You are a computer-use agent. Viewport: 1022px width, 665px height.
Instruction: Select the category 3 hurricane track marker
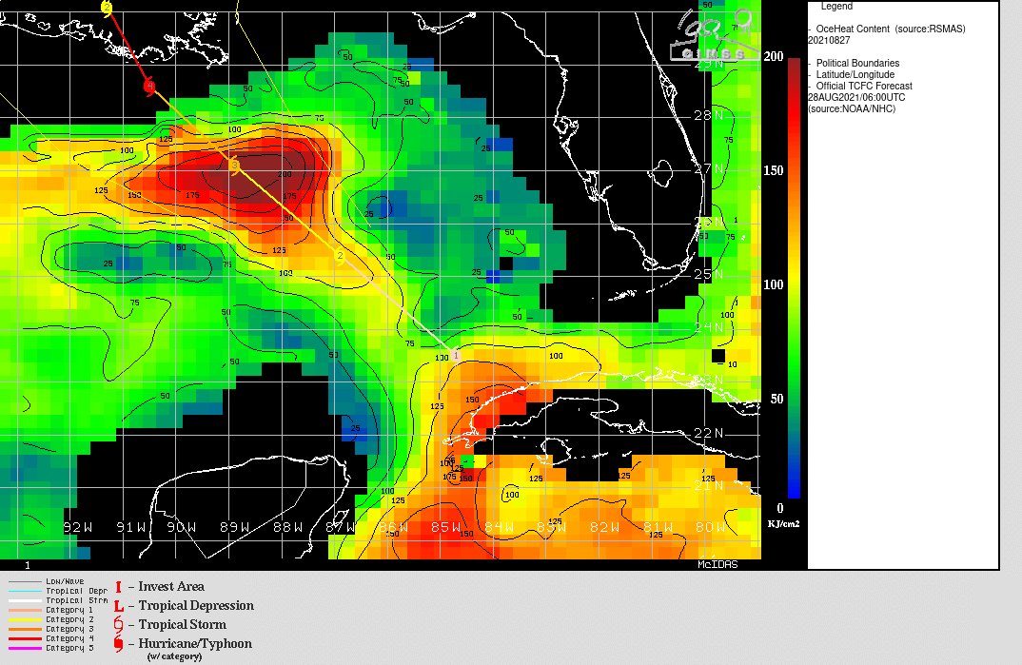coord(234,166)
